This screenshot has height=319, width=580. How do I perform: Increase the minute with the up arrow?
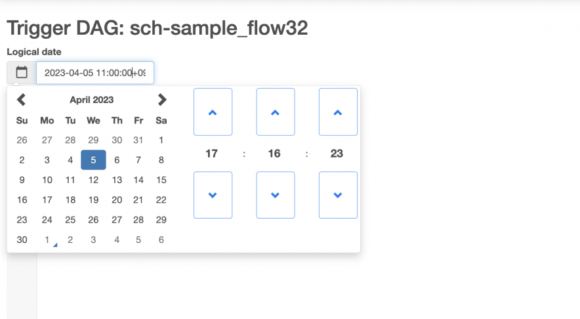275,112
